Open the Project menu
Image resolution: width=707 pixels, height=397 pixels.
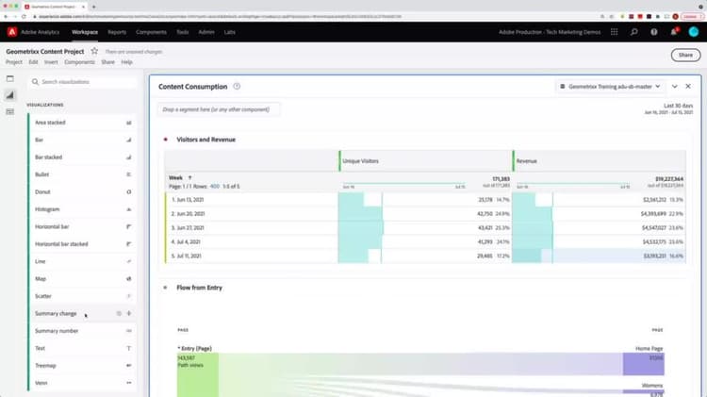click(x=14, y=62)
